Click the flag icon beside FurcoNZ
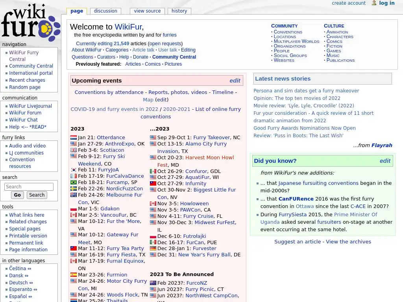The height and width of the screenshot is (302, 403). click(153, 283)
